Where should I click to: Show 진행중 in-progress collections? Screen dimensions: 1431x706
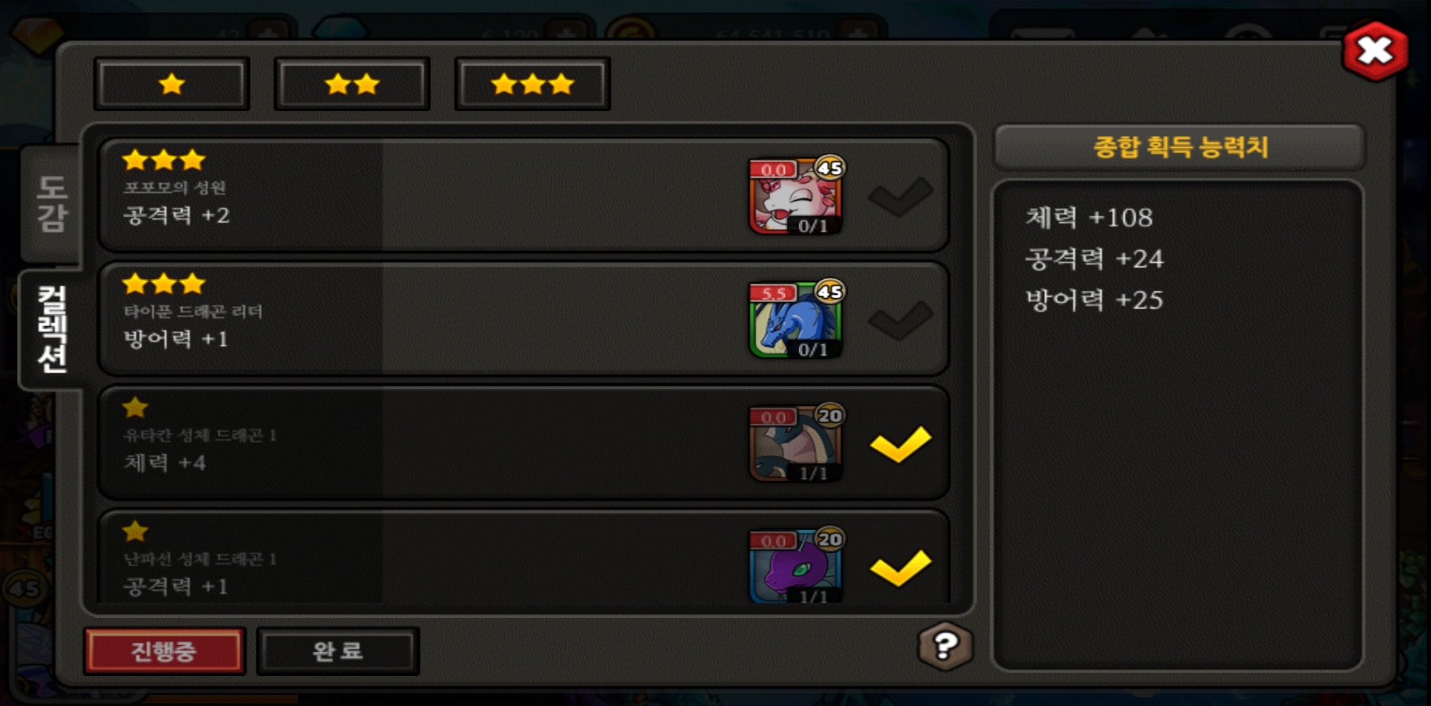coord(164,650)
